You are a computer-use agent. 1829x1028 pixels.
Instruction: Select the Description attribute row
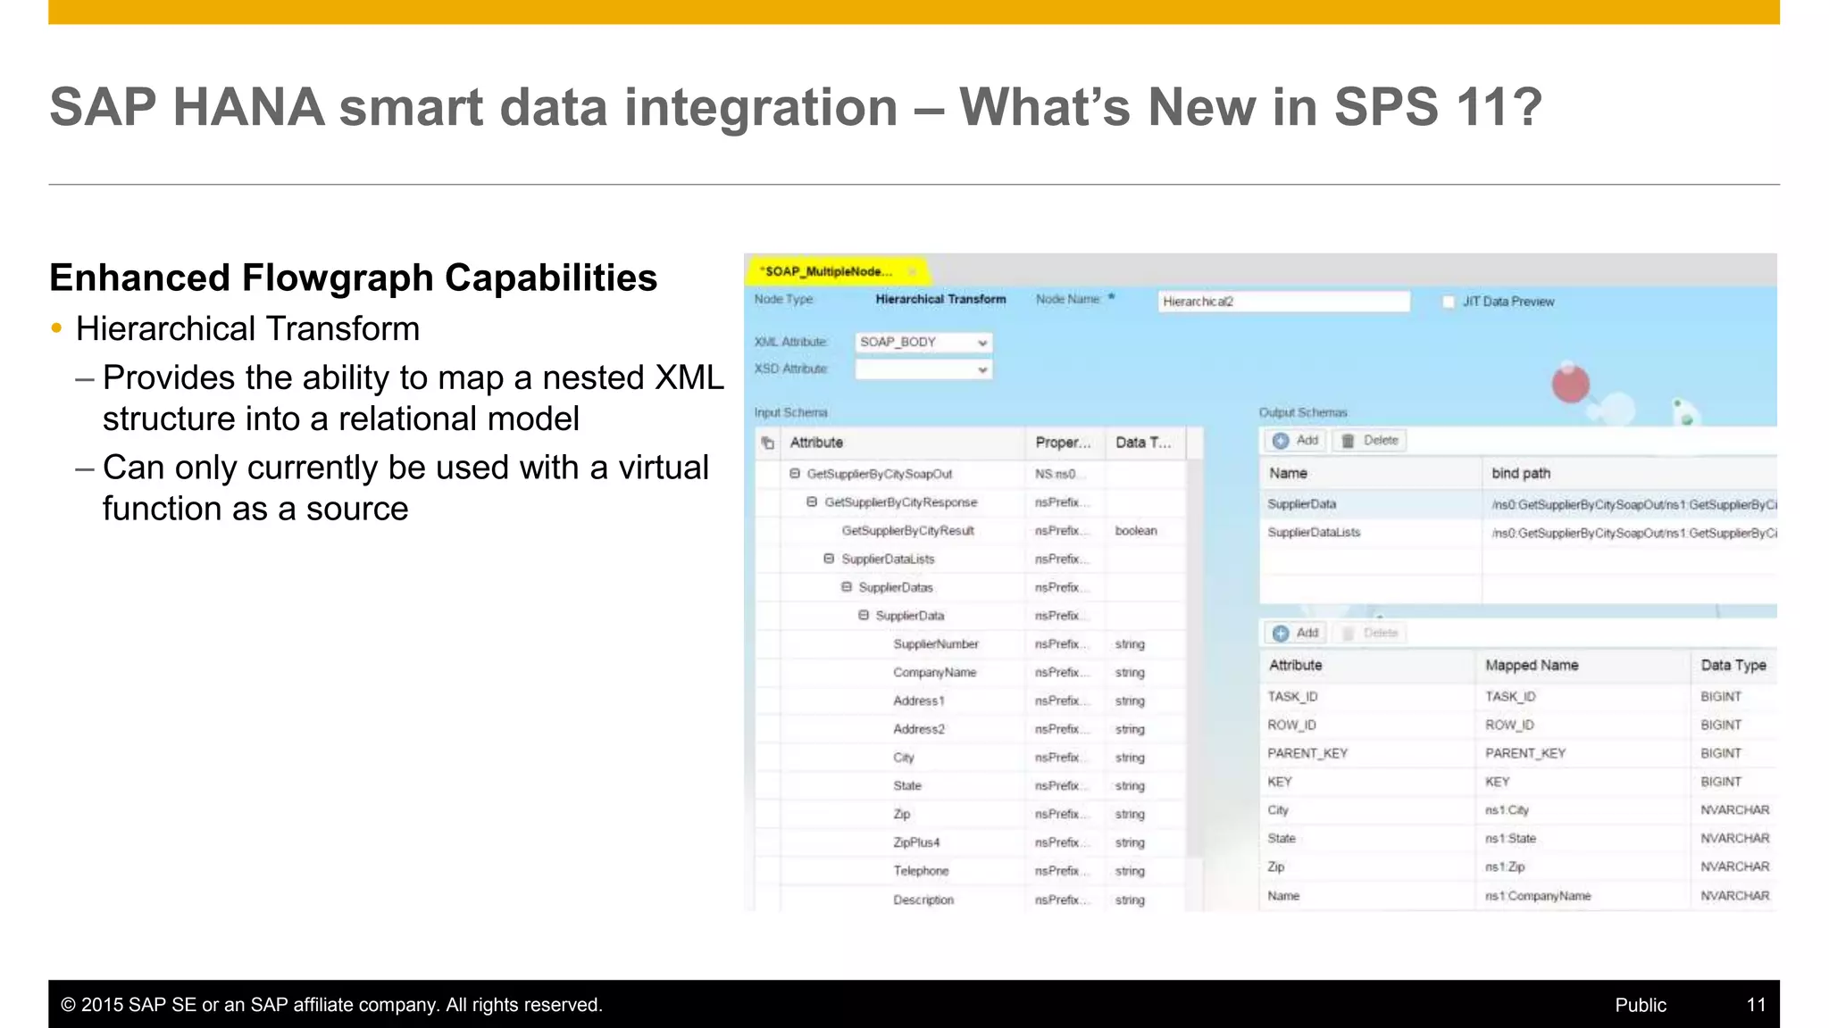tap(970, 899)
